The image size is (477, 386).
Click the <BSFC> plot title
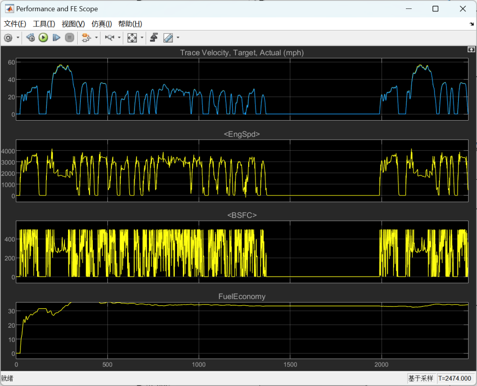tap(242, 216)
